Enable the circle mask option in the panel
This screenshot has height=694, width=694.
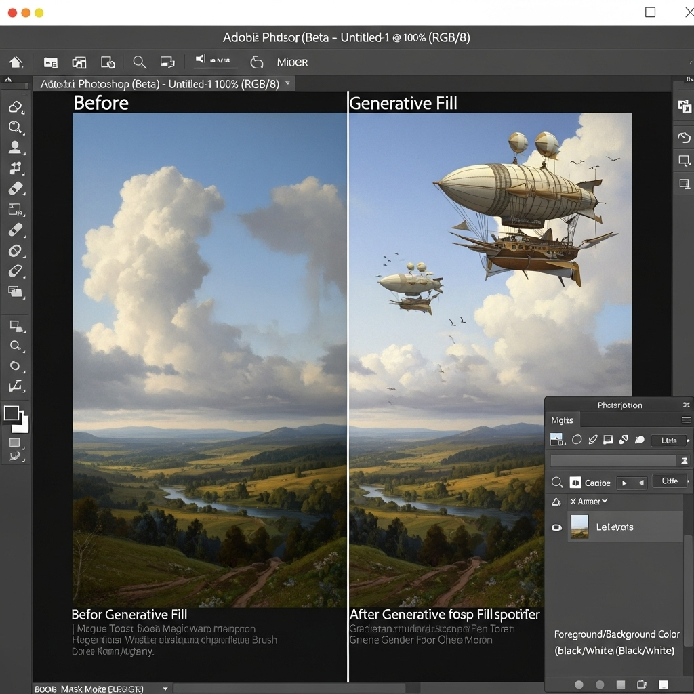[x=576, y=439]
